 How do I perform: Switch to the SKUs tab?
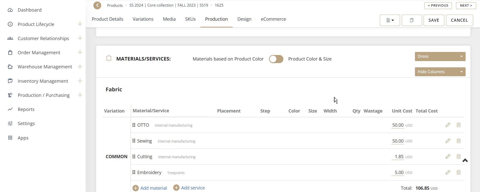tap(190, 19)
